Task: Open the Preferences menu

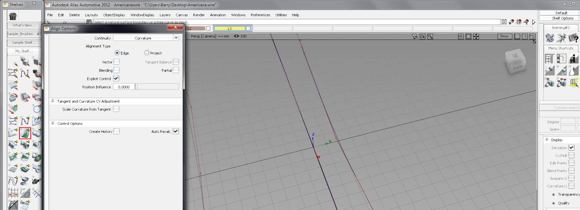Action: [x=260, y=15]
